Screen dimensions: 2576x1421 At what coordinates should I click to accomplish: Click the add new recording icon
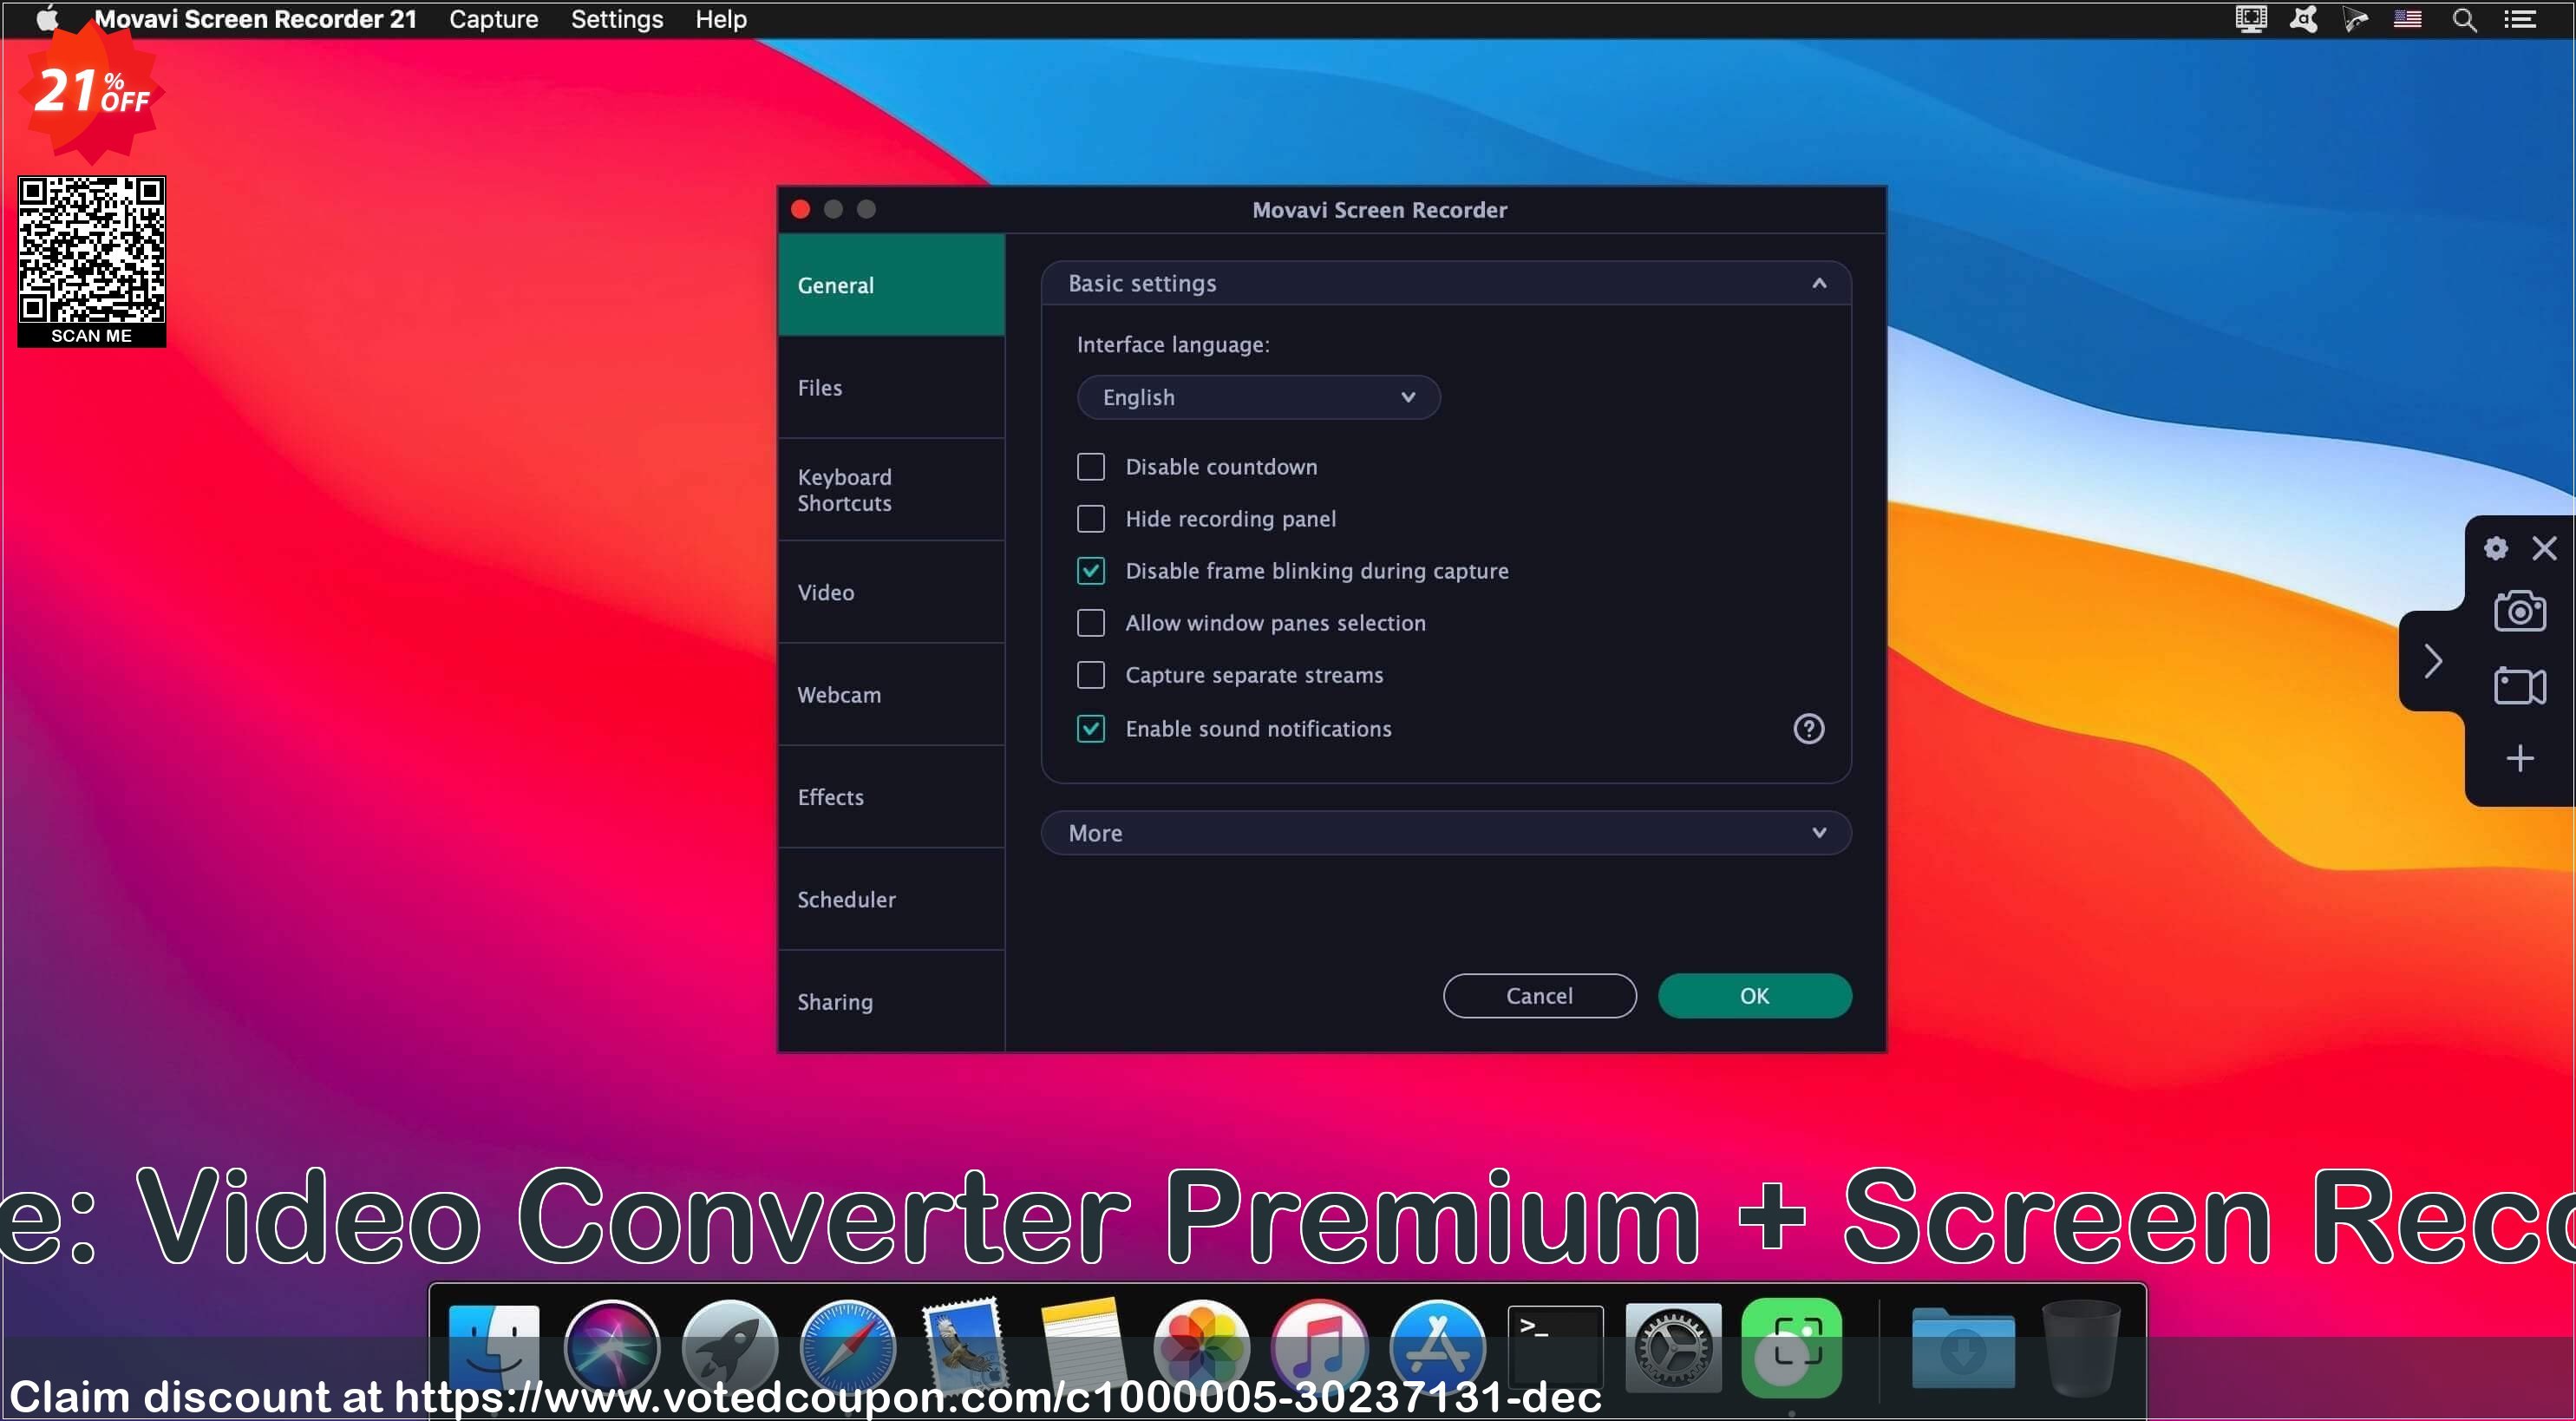pos(2520,757)
